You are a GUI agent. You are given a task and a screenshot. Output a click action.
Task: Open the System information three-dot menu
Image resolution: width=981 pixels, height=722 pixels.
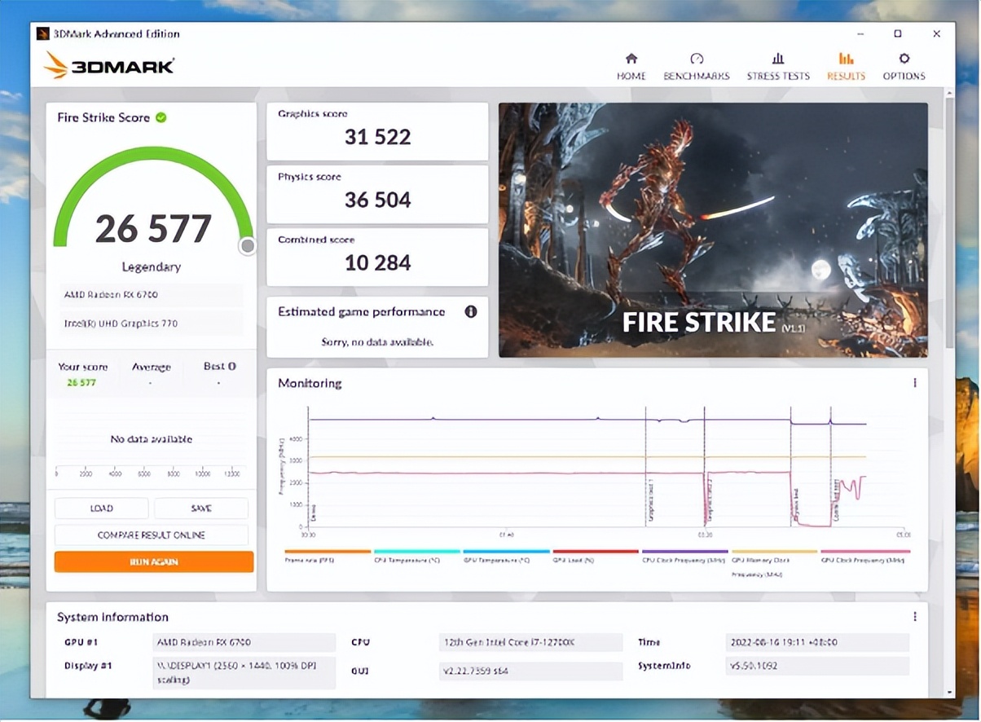click(914, 617)
